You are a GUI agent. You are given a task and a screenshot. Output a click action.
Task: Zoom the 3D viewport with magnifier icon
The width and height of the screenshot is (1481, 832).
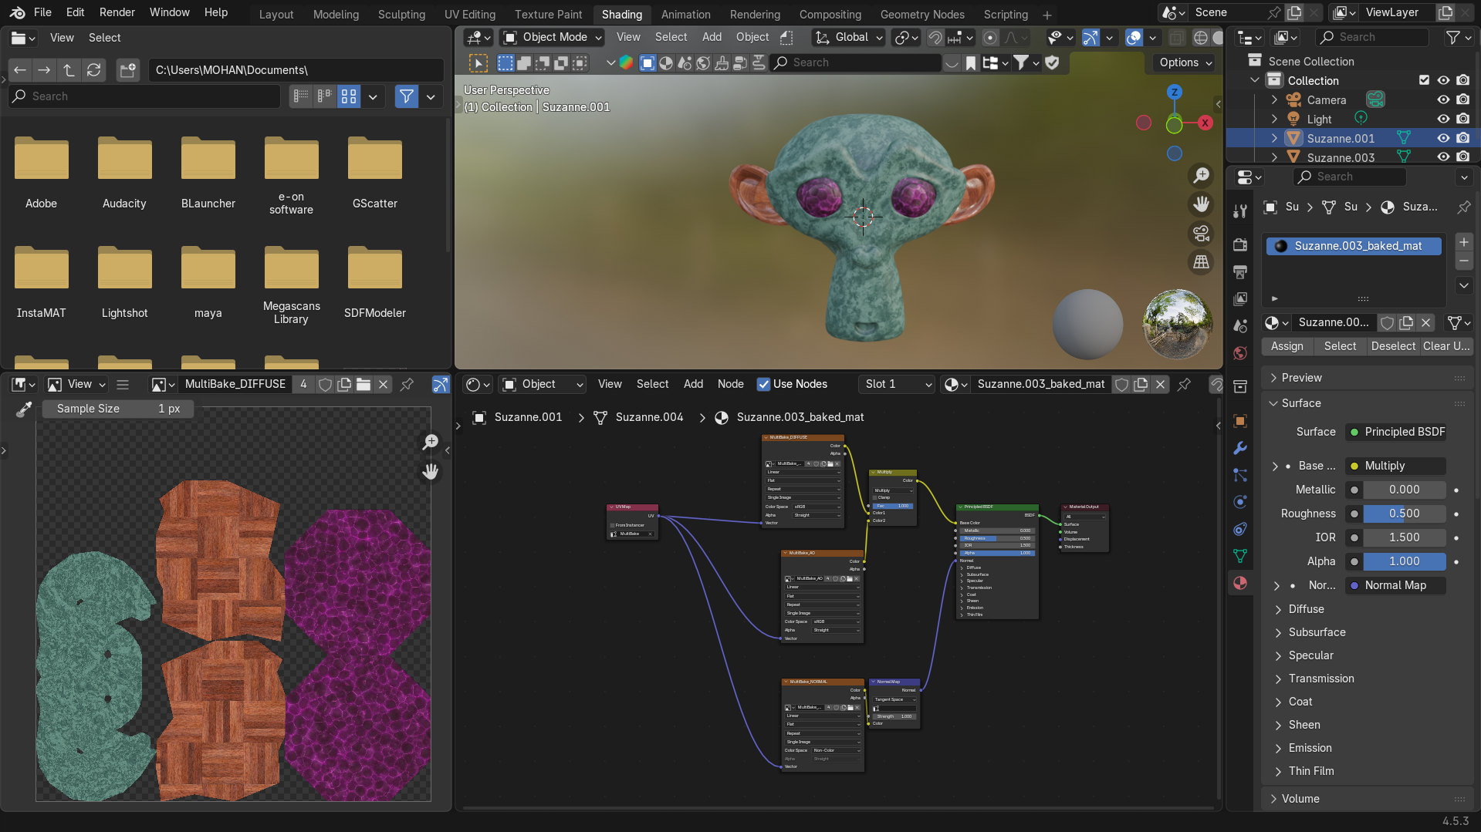[1202, 176]
